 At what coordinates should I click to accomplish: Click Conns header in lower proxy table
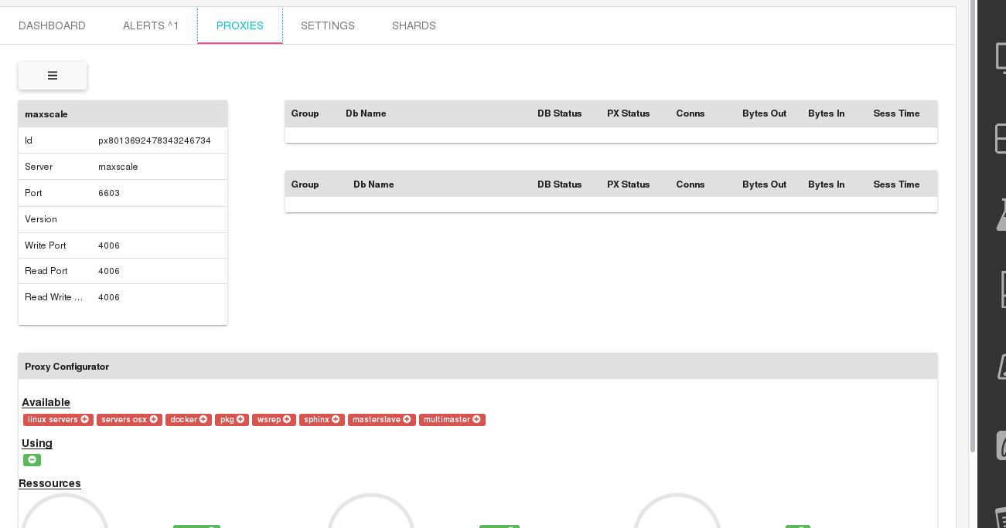tap(691, 184)
